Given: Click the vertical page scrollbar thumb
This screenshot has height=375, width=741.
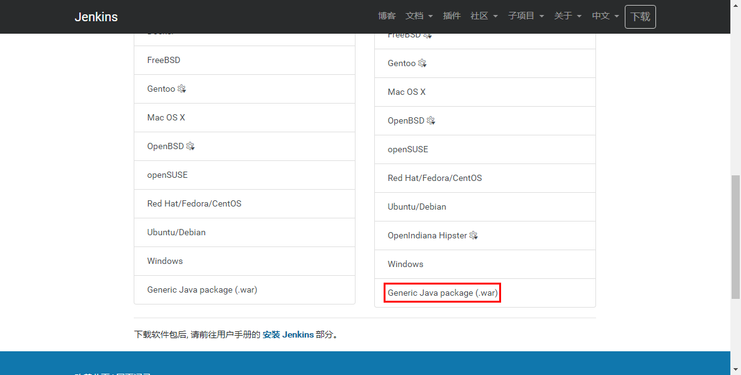Looking at the screenshot, I should pos(736,236).
